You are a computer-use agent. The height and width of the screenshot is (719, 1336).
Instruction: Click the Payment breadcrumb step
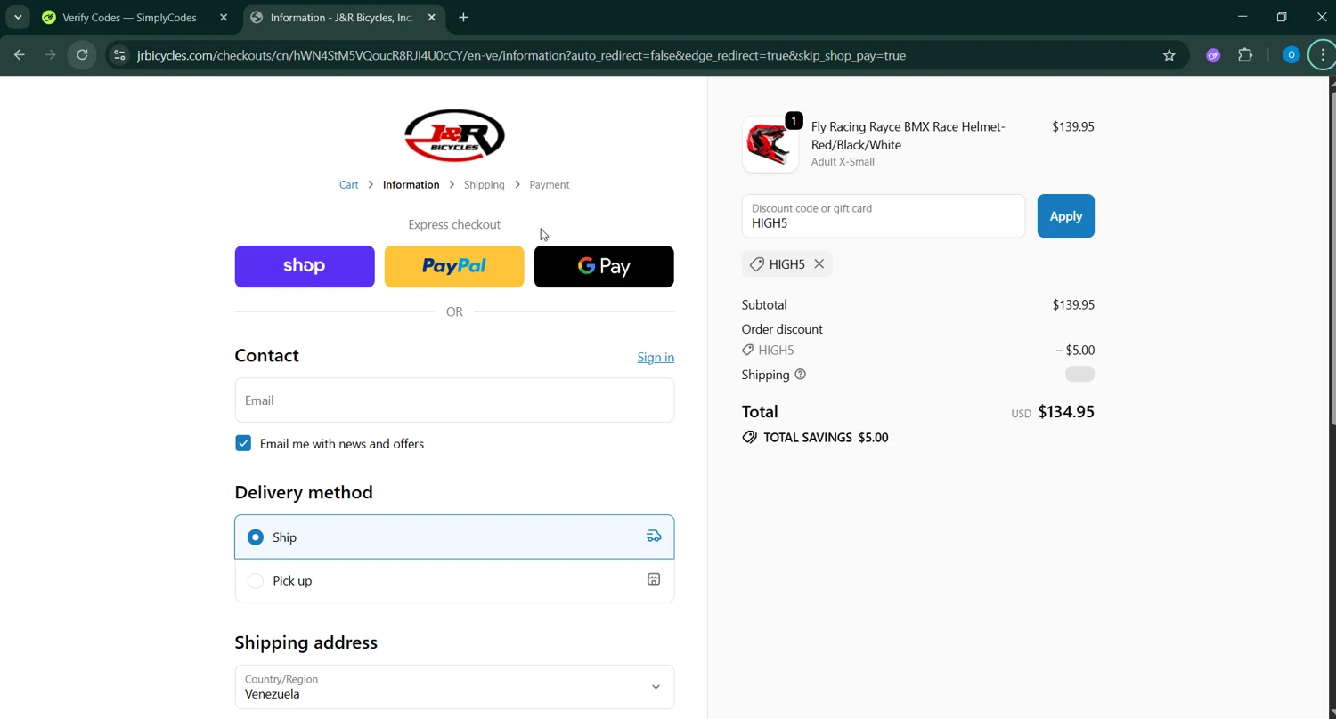[549, 185]
